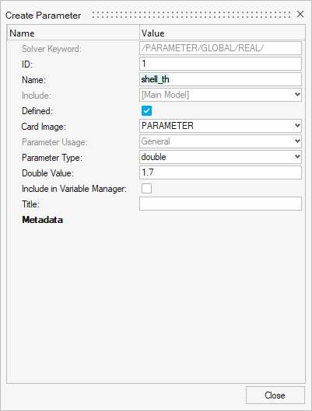
Task: Click the Create Parameter title text
Action: (x=43, y=16)
